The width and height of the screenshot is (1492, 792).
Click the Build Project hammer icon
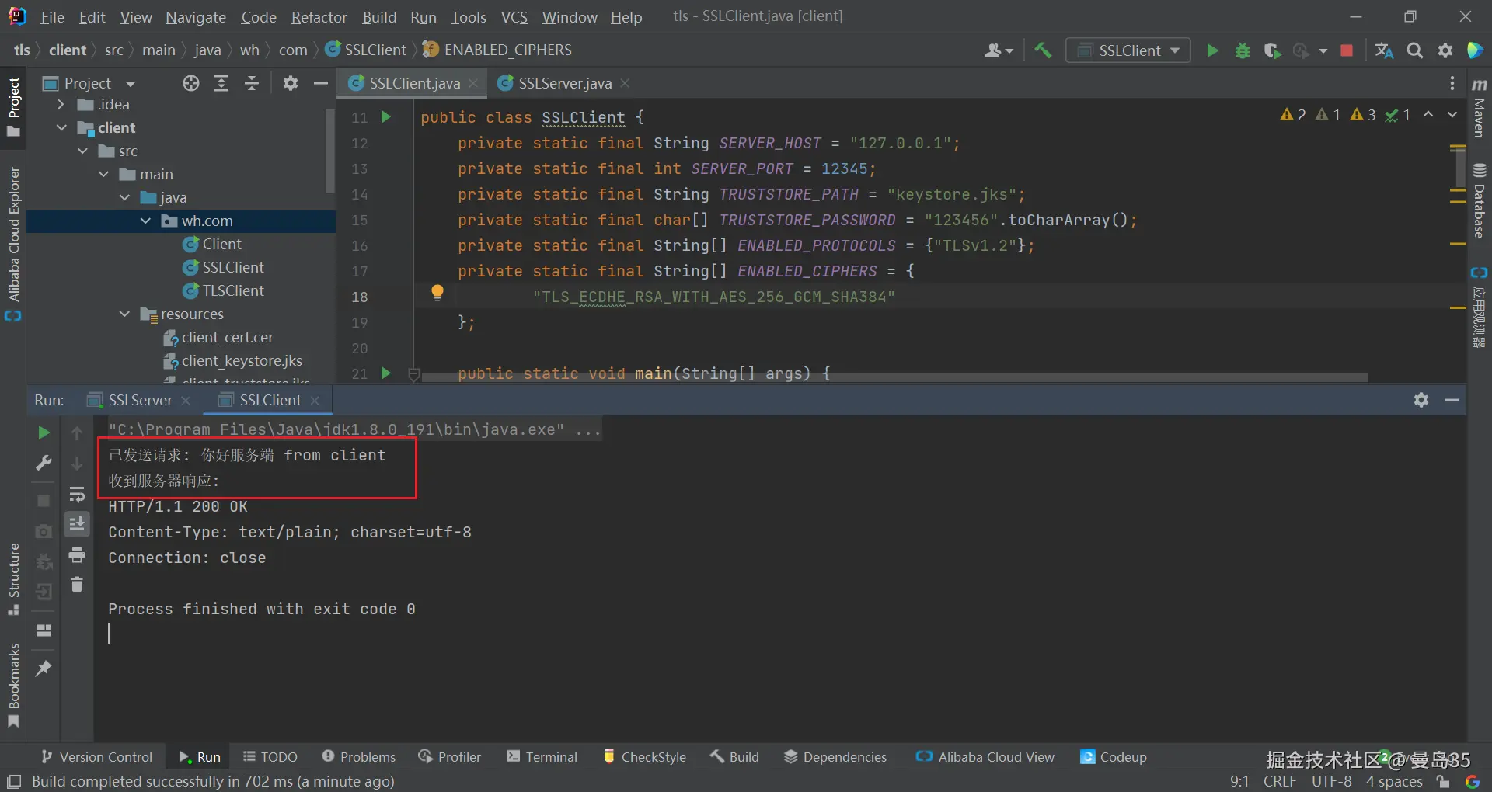(1043, 50)
